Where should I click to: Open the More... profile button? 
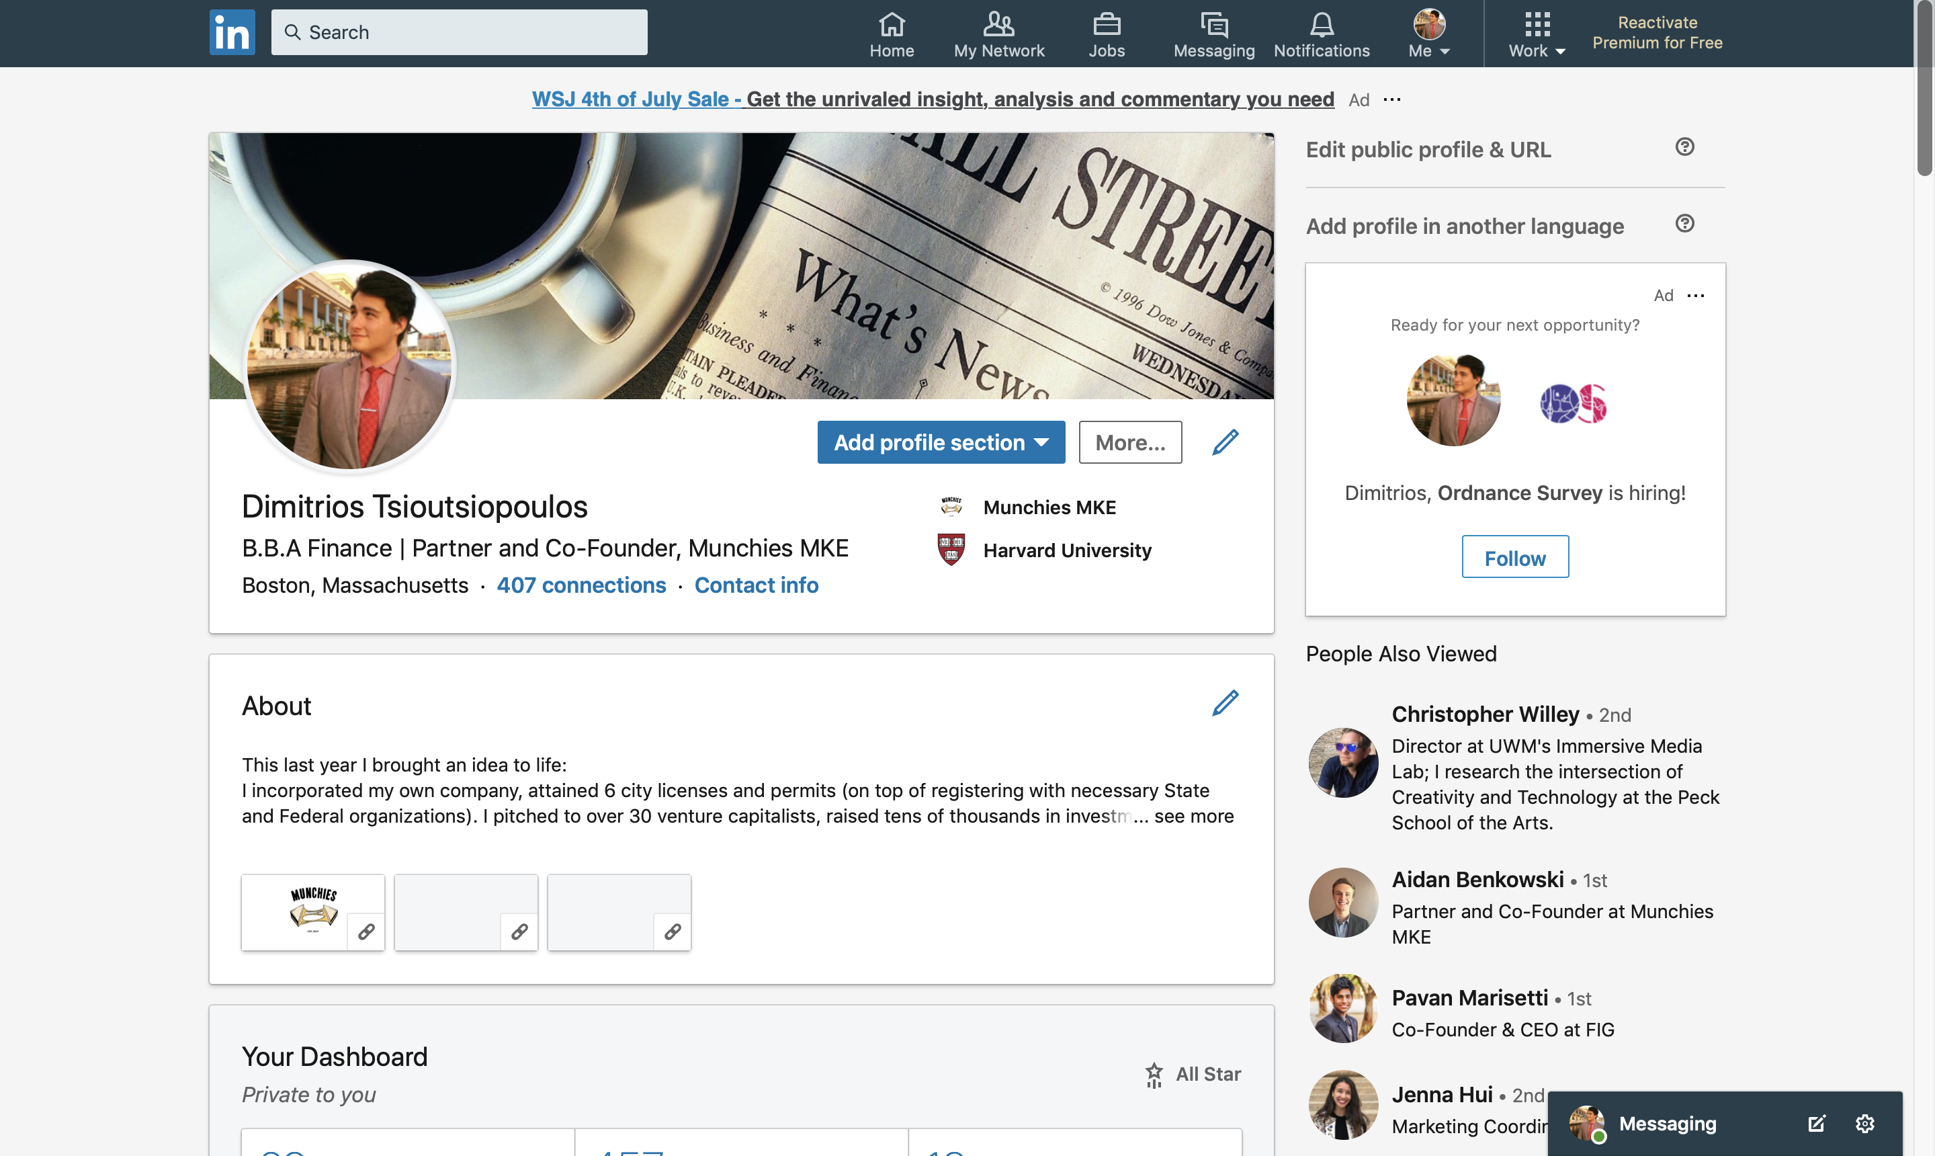[x=1130, y=442]
